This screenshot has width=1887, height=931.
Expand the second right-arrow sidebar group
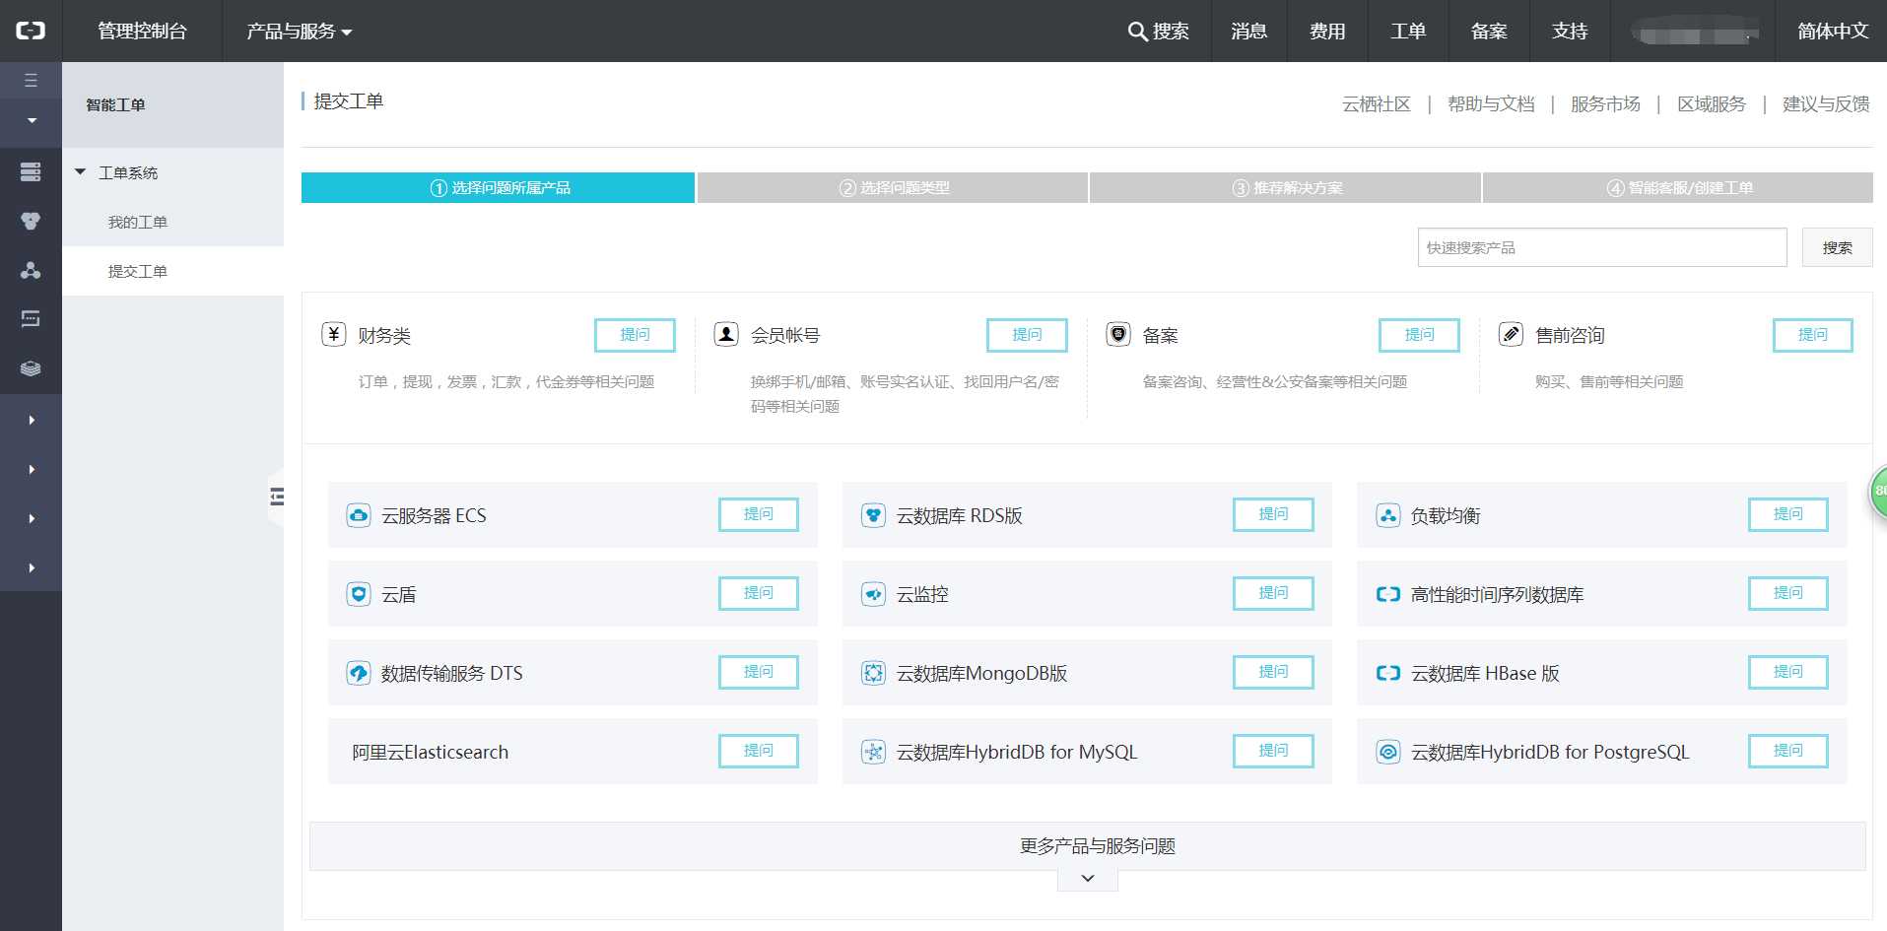[32, 469]
